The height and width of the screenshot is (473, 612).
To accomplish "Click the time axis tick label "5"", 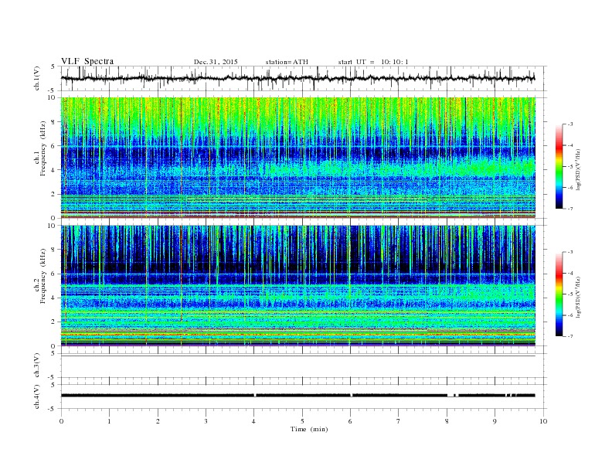I will [302, 421].
